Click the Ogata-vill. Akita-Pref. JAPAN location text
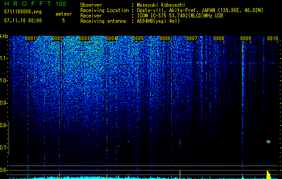The width and height of the screenshot is (282, 179). pos(200,10)
